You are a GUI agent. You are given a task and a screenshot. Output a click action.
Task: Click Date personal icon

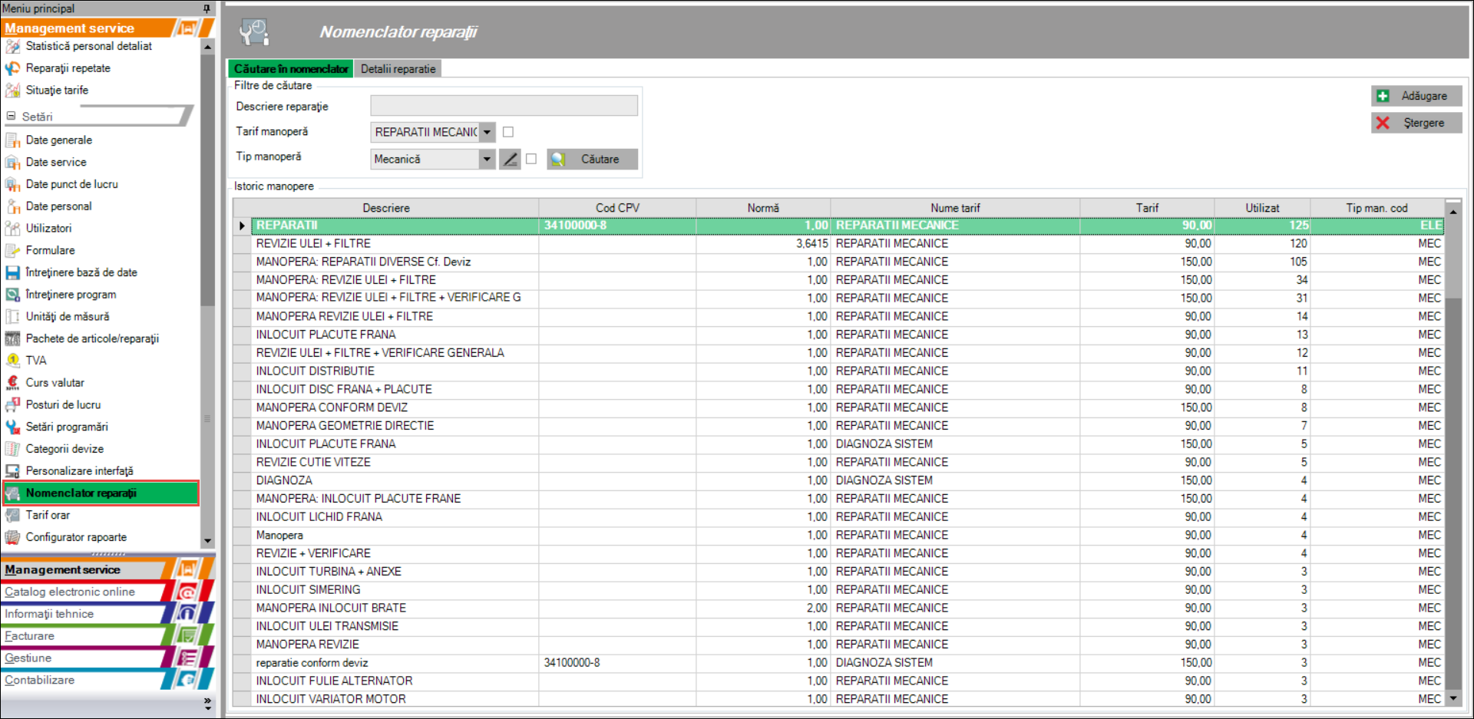pyautogui.click(x=12, y=206)
